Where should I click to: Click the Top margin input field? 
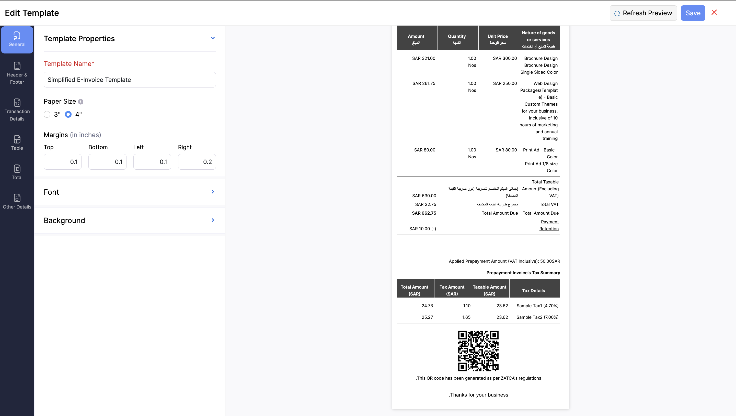tap(63, 162)
